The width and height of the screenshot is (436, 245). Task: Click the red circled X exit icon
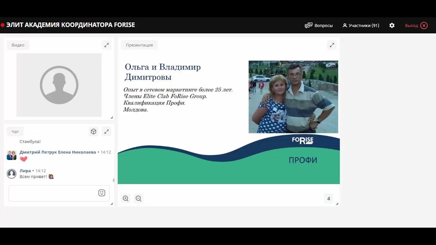pos(424,26)
